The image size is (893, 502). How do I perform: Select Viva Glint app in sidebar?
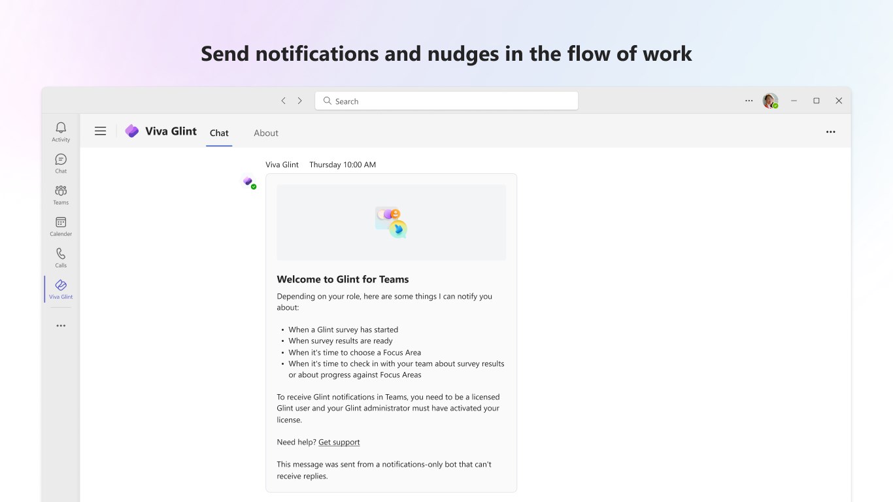click(61, 289)
